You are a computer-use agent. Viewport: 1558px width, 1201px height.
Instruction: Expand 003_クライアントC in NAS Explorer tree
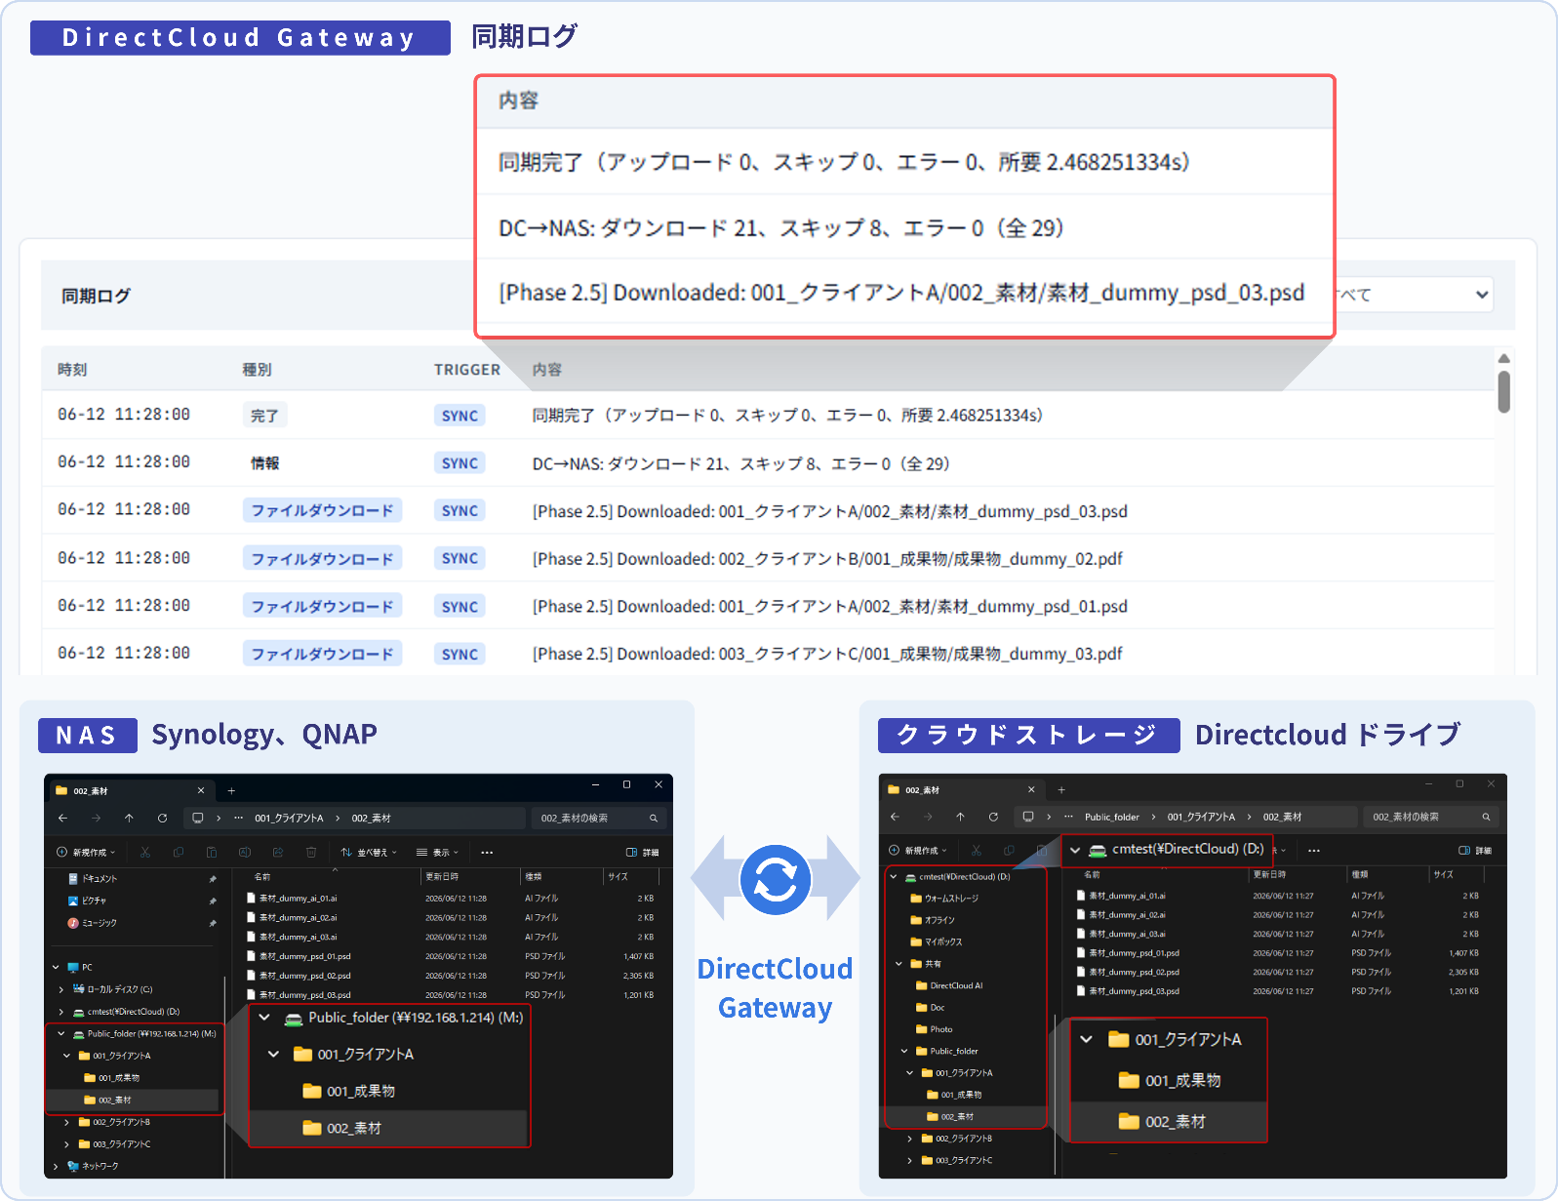(x=67, y=1144)
